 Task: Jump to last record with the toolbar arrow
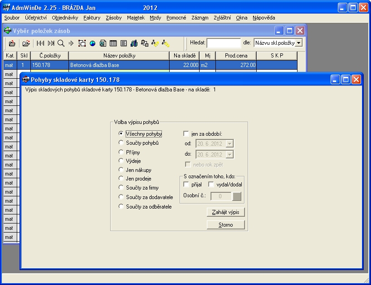[51, 43]
